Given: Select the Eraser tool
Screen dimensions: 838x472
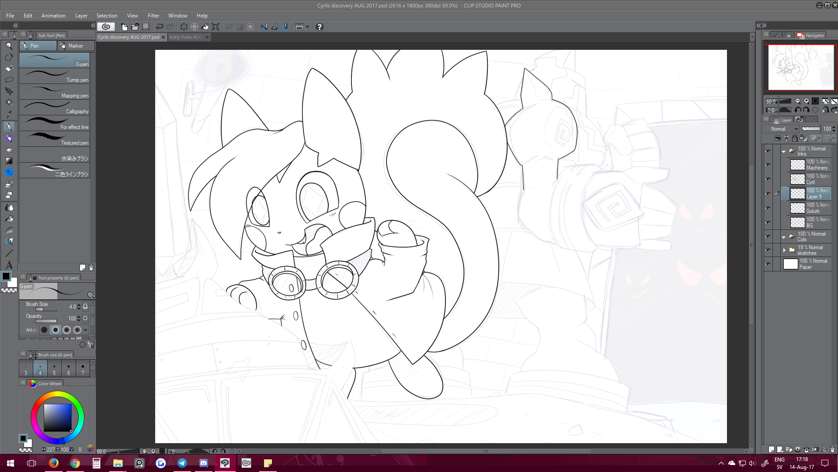Looking at the screenshot, I should [9, 195].
